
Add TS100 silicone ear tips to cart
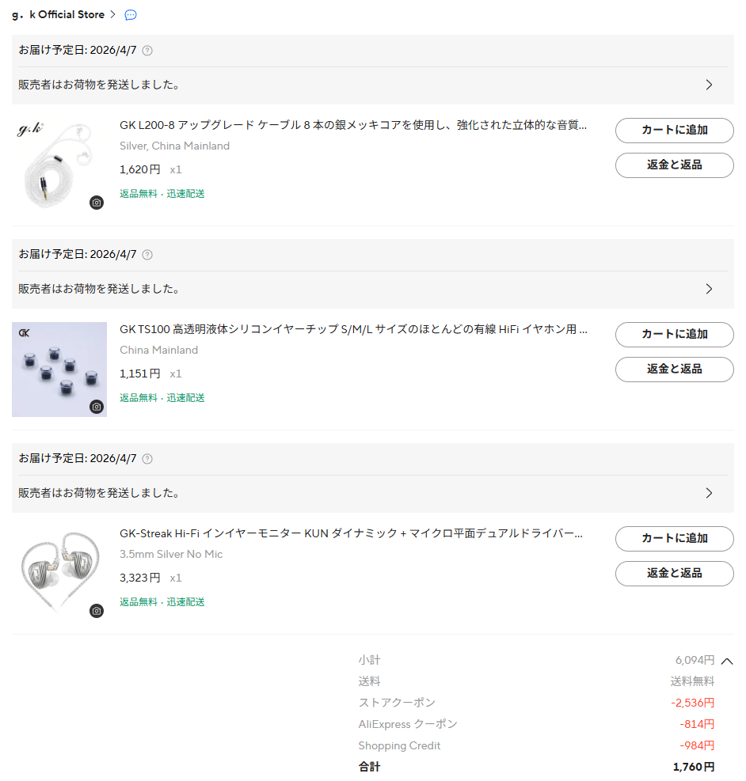674,335
